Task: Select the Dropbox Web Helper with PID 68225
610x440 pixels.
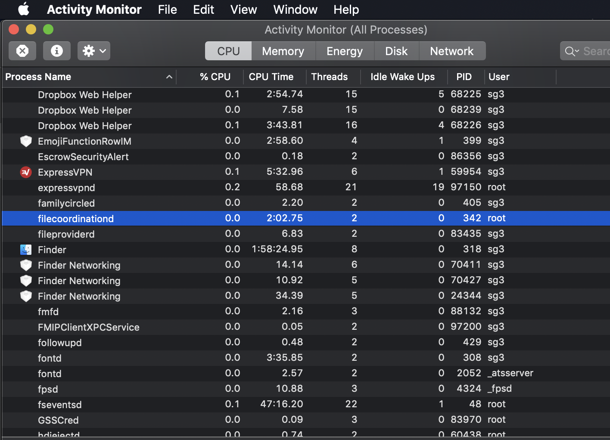Action: 306,95
